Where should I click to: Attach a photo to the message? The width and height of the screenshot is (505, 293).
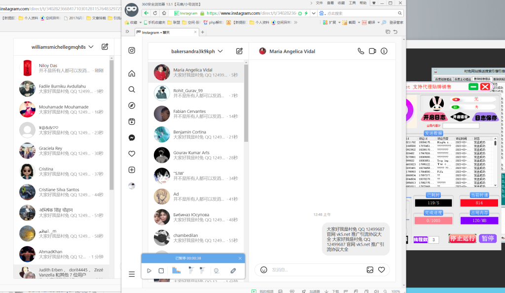pyautogui.click(x=370, y=270)
